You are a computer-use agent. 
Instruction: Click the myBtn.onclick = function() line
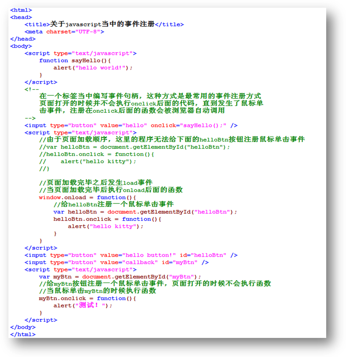click(87, 299)
